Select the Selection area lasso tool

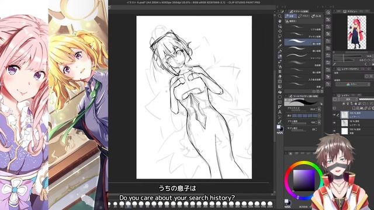coord(280,36)
